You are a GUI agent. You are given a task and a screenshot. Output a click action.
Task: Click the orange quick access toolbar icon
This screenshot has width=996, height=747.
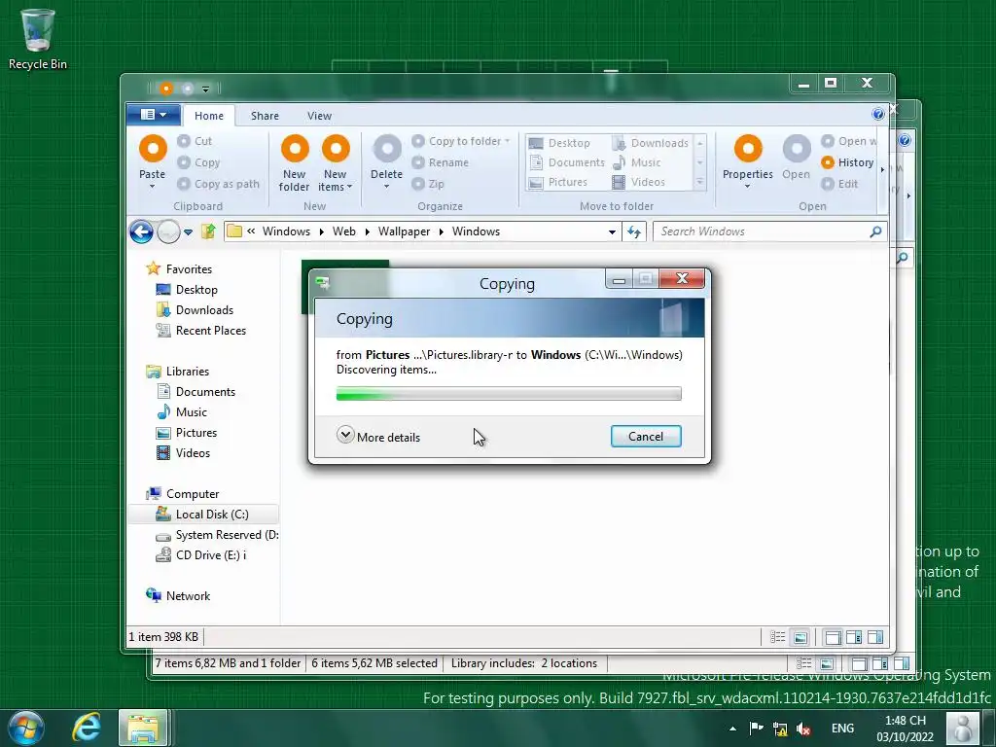pos(165,89)
